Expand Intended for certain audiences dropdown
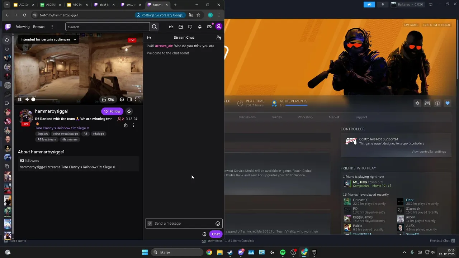Screen dimensions: 459x258 48,39
